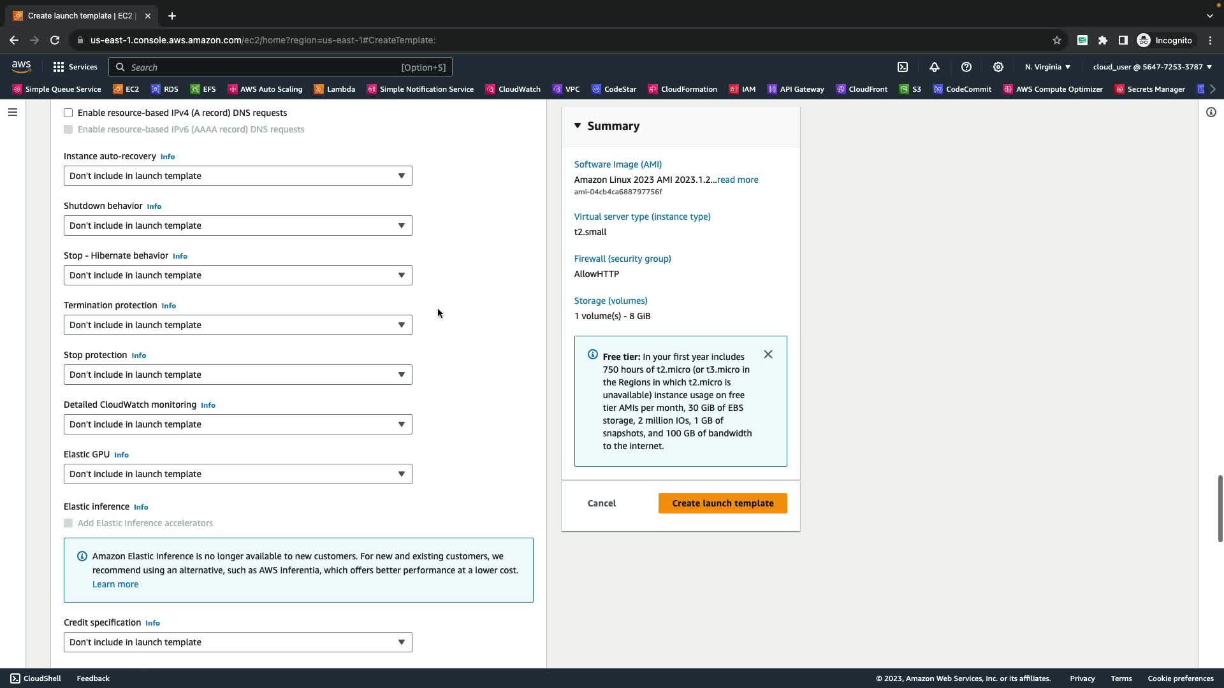Click Create launch template button
Image resolution: width=1224 pixels, height=688 pixels.
coord(722,503)
